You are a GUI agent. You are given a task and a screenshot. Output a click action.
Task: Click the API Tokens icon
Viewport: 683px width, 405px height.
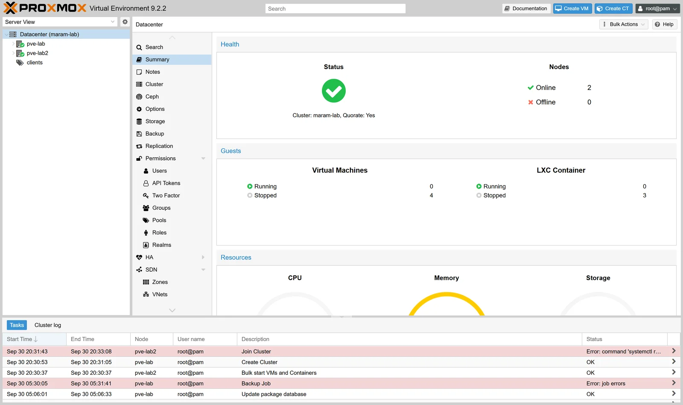coord(146,183)
